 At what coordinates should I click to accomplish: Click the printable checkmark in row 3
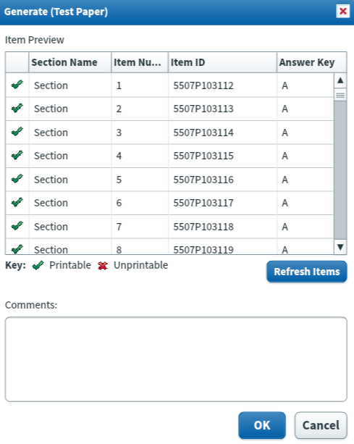[x=17, y=132]
